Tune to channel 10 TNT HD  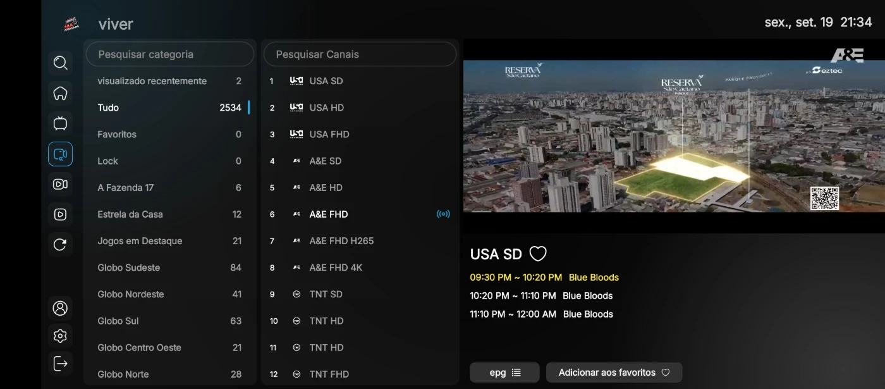coord(360,321)
